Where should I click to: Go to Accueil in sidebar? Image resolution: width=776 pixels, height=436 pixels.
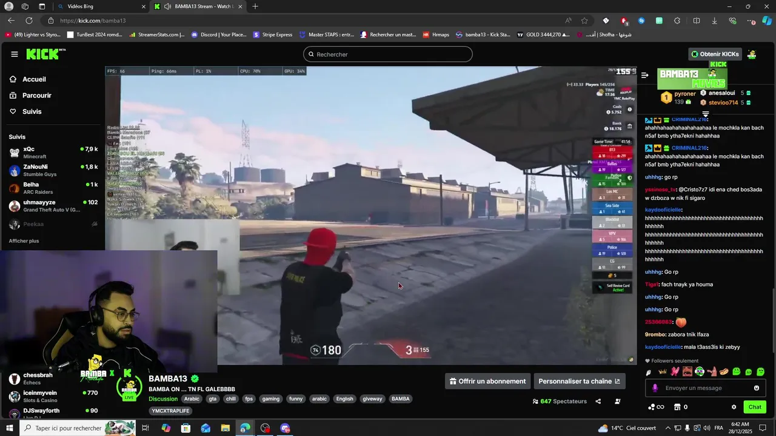tap(28, 79)
